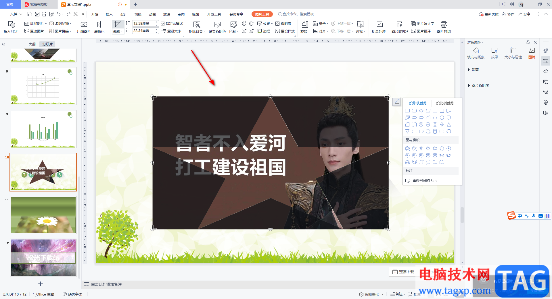
Task: Switch to Crop by Ratio (按比例裁剪) tab
Action: [445, 103]
